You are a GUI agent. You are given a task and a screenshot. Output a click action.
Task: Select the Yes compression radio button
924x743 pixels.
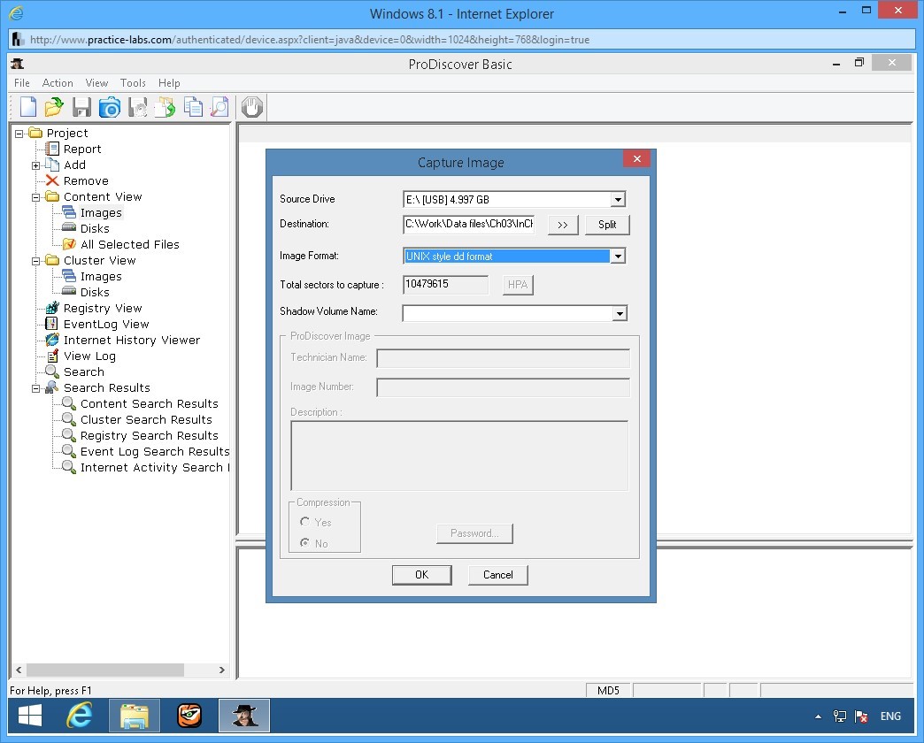[x=305, y=523]
